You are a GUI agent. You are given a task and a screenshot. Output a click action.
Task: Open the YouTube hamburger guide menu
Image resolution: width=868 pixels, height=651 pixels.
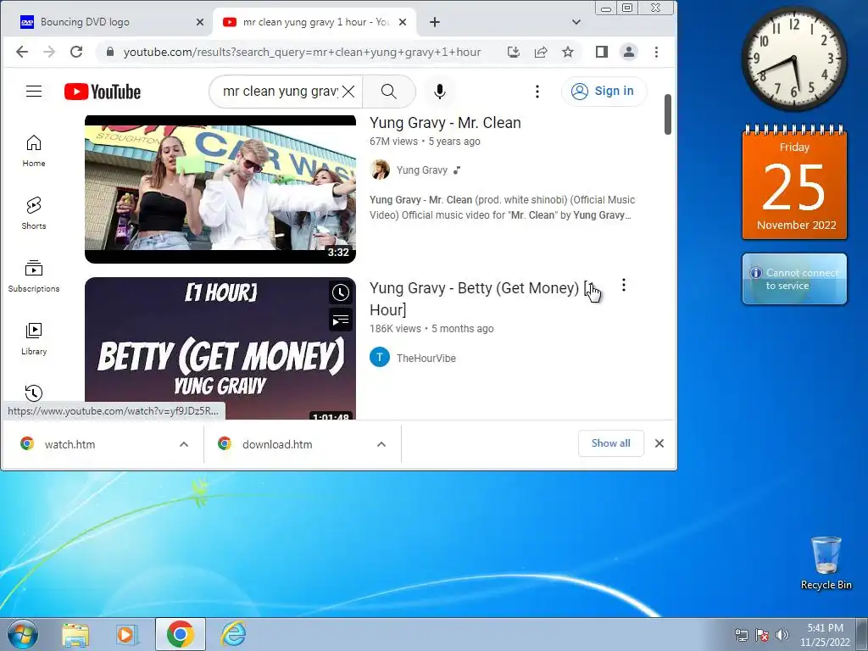(x=34, y=92)
